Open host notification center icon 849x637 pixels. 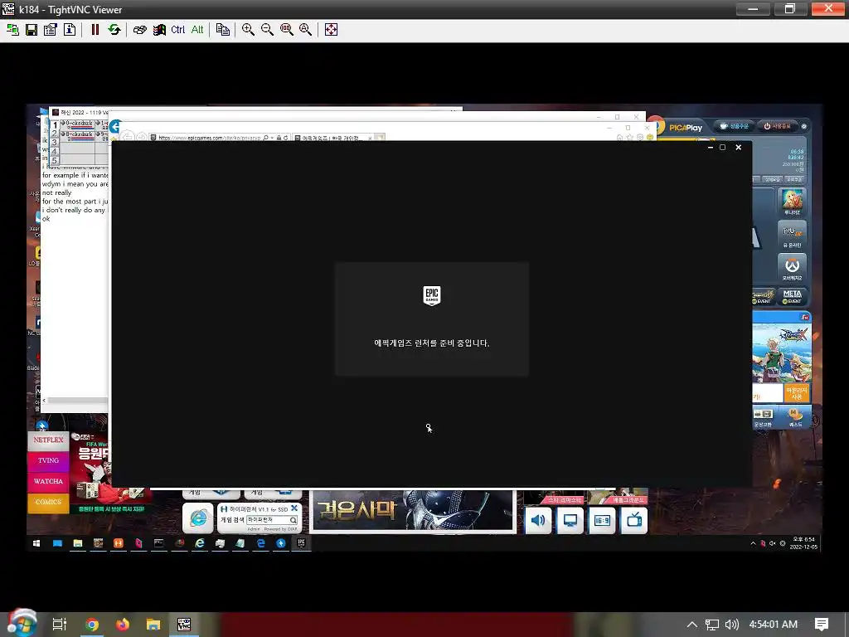coord(822,625)
